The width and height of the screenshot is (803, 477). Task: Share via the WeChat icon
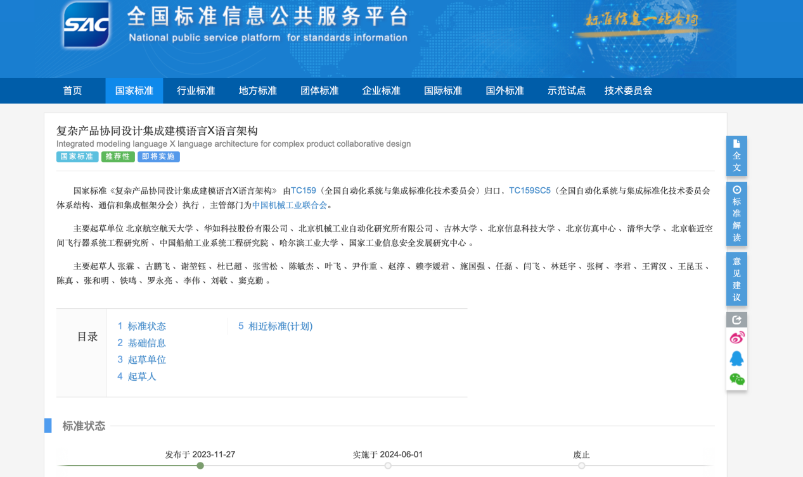click(x=736, y=380)
